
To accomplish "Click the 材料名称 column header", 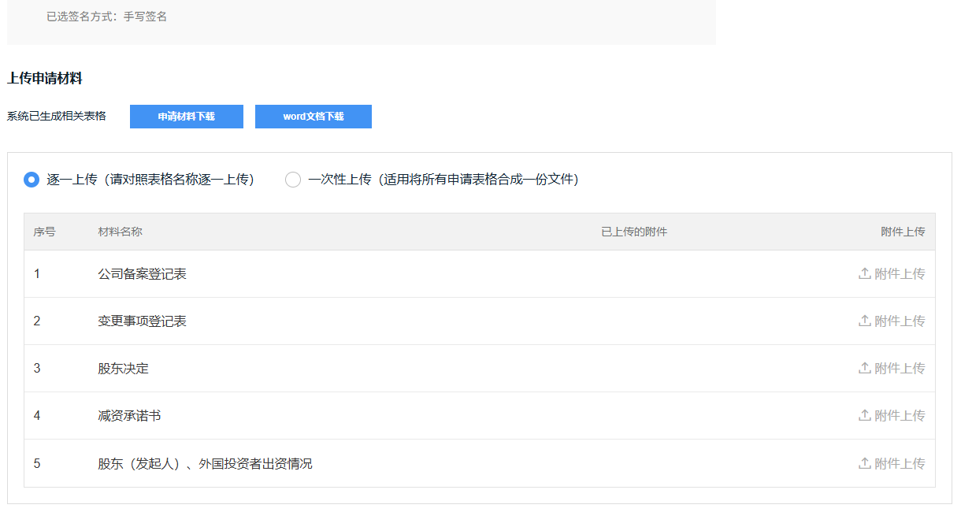I will point(120,232).
